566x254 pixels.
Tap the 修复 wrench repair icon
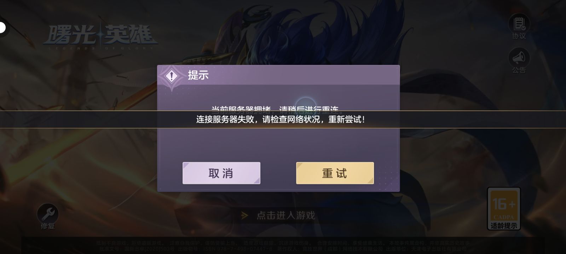point(48,213)
